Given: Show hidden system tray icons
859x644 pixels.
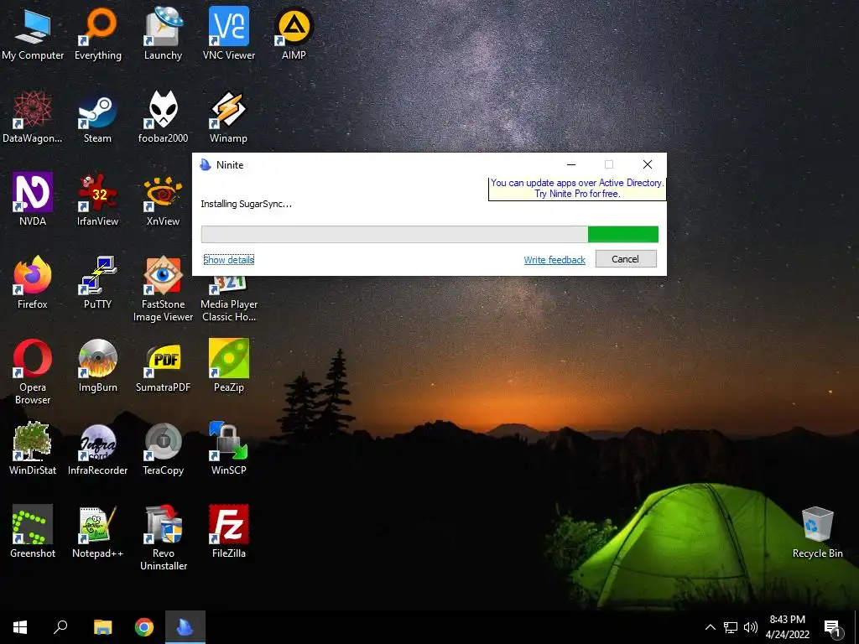Looking at the screenshot, I should pyautogui.click(x=710, y=627).
